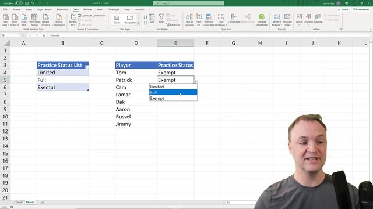Open Queries & Connections pane

pos(92,16)
